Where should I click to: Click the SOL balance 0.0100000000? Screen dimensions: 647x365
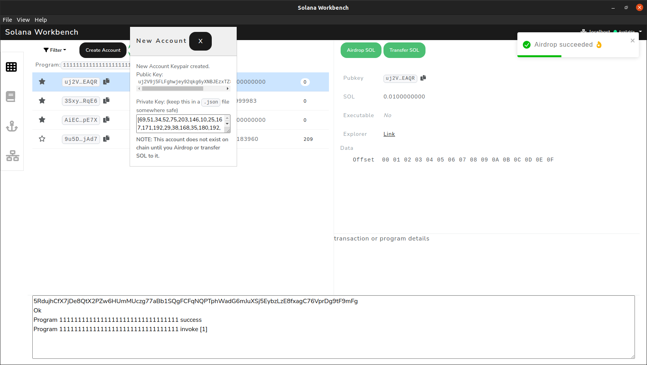[404, 97]
